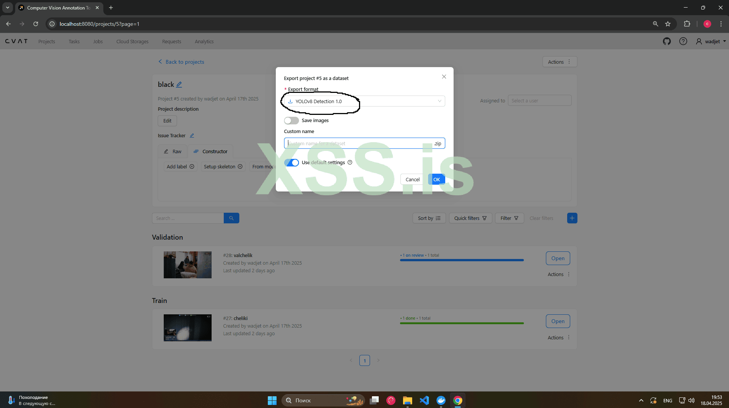Click the valchelik progress bar
The image size is (729, 408).
[462, 260]
